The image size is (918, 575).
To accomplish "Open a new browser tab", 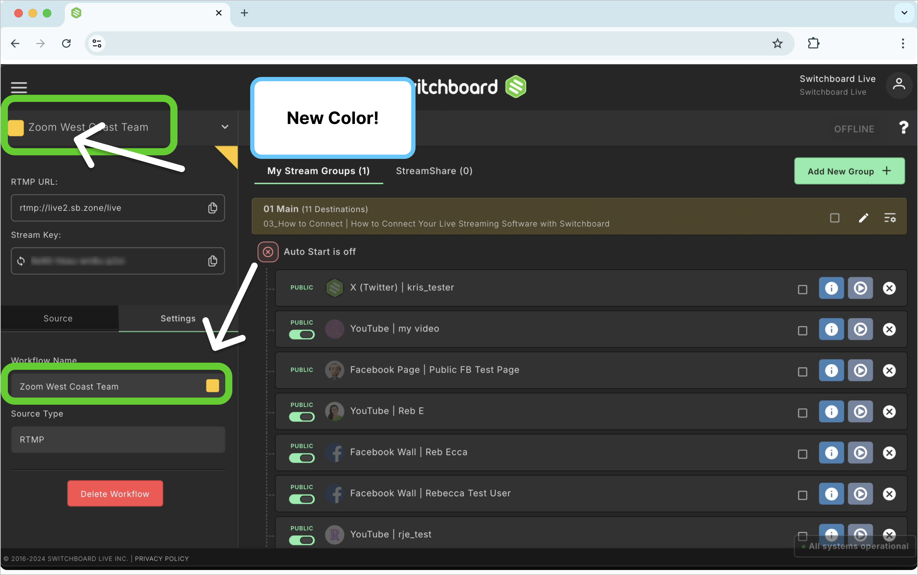I will pyautogui.click(x=244, y=13).
